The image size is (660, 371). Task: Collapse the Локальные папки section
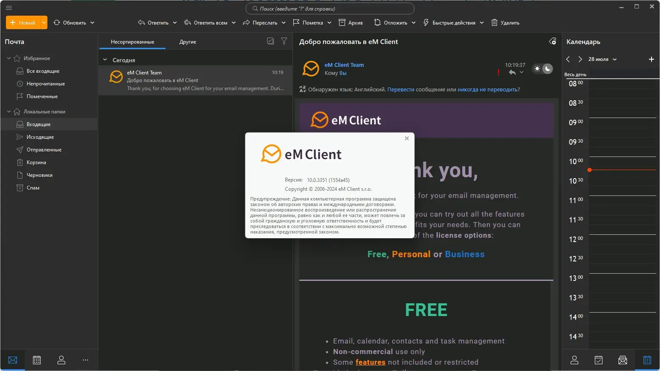pyautogui.click(x=9, y=112)
